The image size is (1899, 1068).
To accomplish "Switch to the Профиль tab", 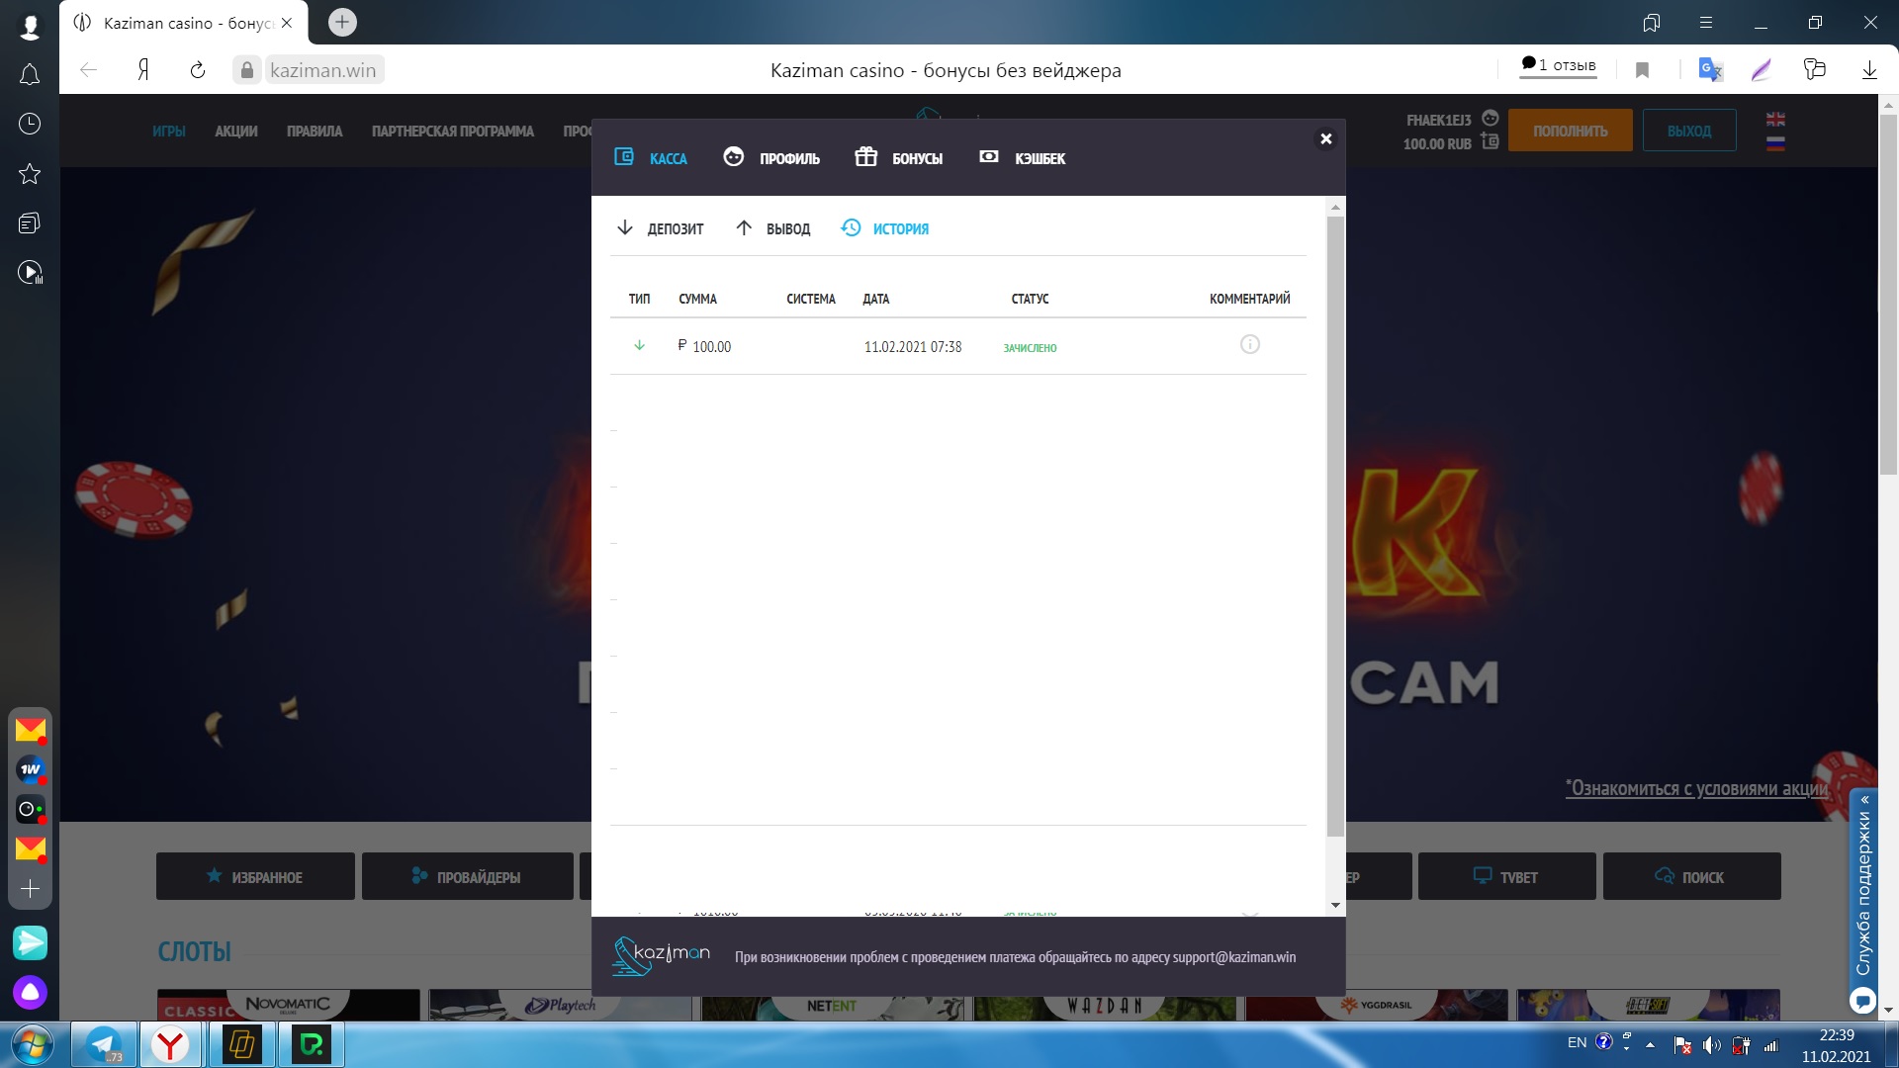I will (771, 158).
